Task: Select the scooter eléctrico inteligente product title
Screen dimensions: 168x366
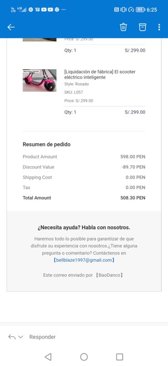Action: 100,75
